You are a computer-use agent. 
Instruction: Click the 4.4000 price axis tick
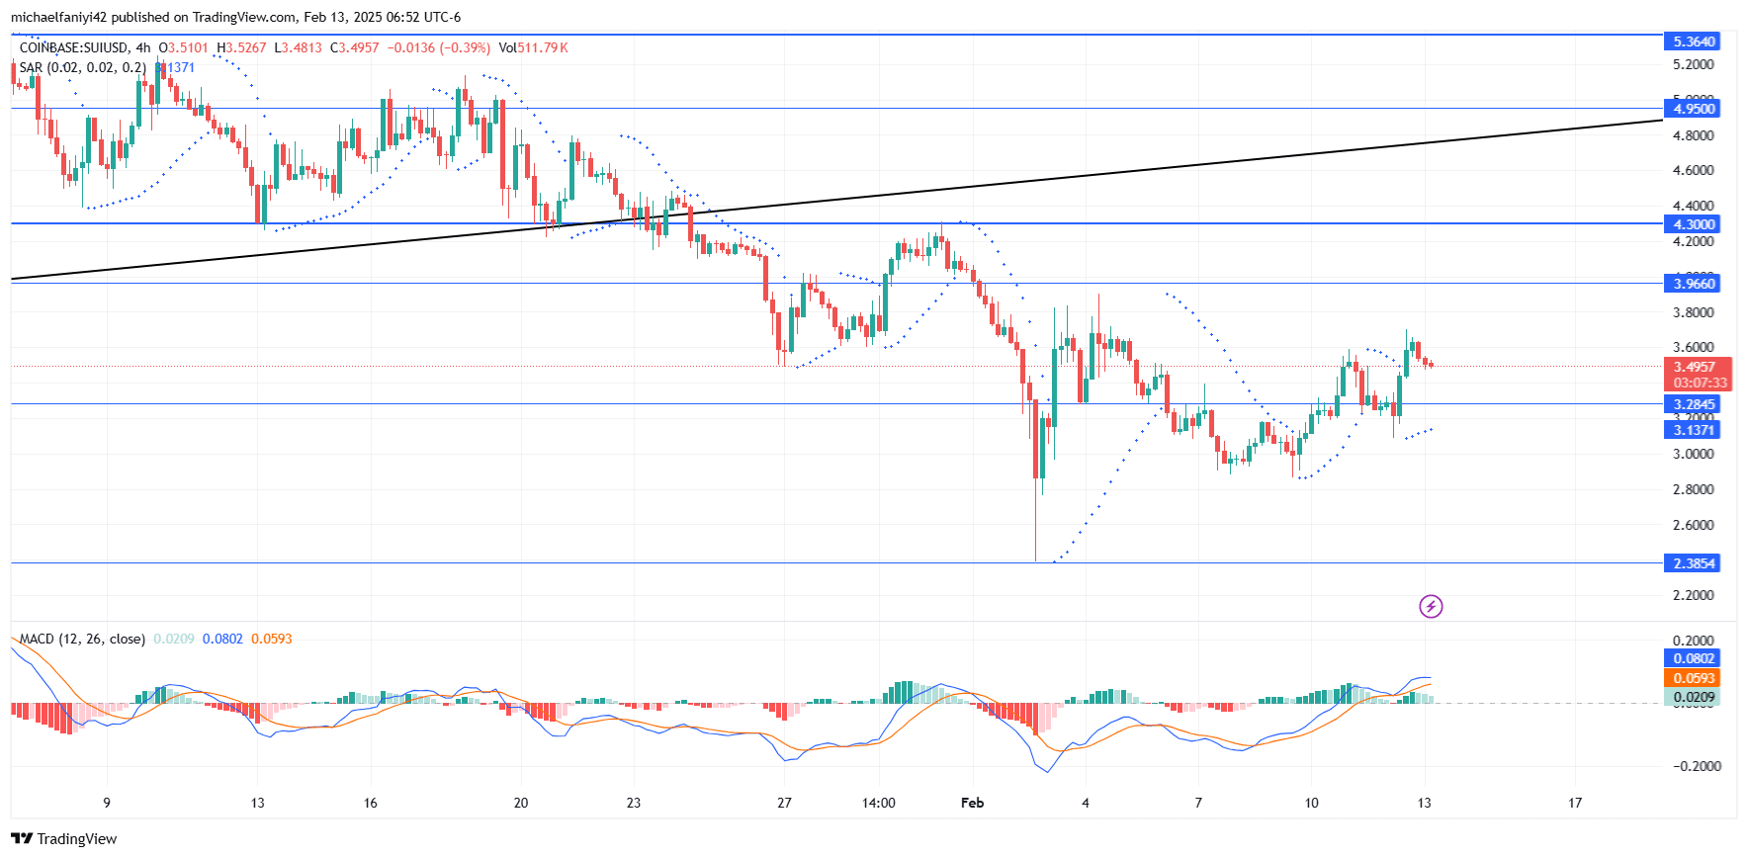[x=1693, y=206]
